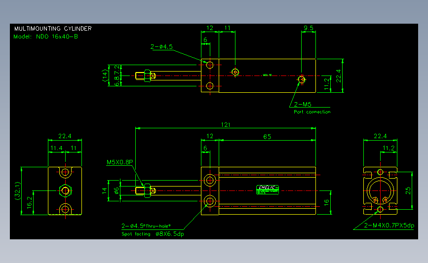Click the (14) reference dimension

point(105,75)
